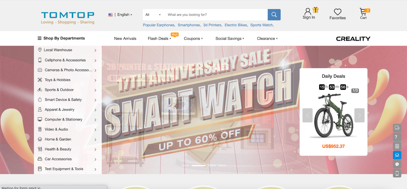The image size is (407, 189).
Task: Click the delivery truck floating sidebar icon
Action: click(397, 128)
